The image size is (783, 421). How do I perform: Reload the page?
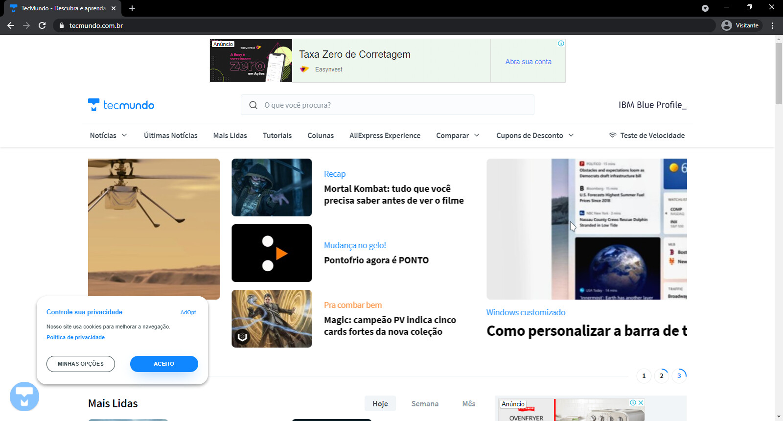point(42,25)
